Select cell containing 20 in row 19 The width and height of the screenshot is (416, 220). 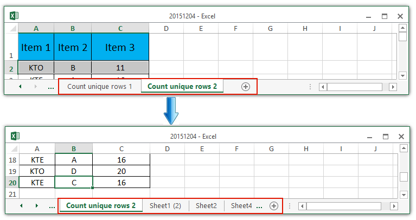pos(121,171)
